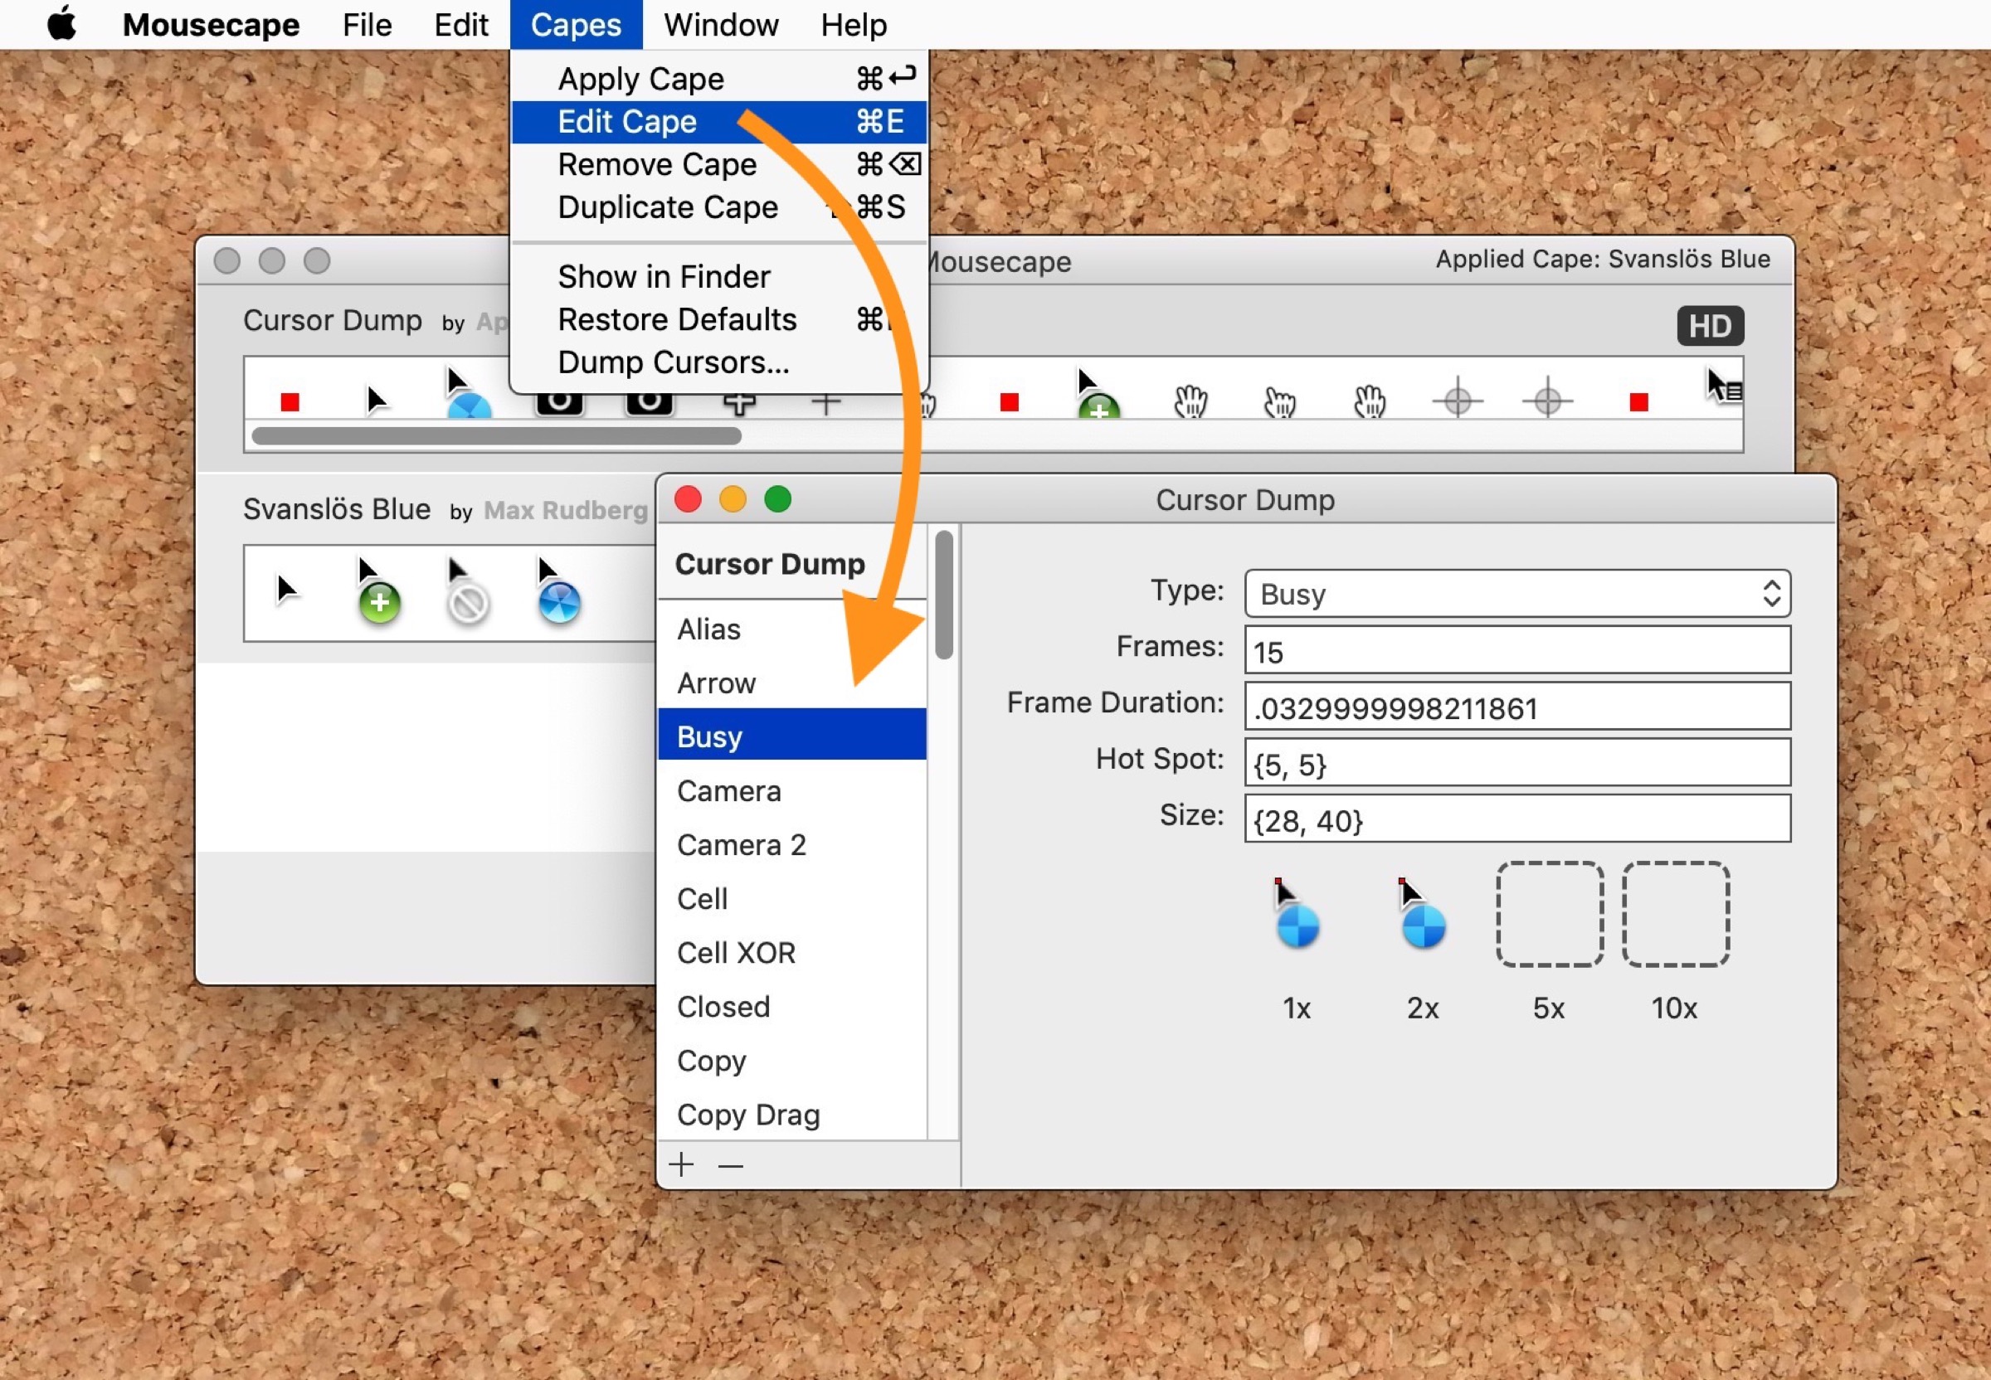Choose Dump Cursors… menu entry

[x=673, y=362]
